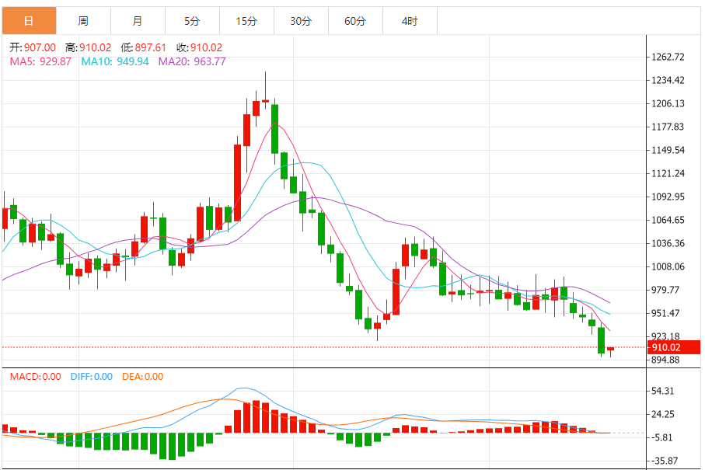The image size is (705, 470).
Task: Click the MA20: 963.77 indicator label
Action: click(x=192, y=61)
